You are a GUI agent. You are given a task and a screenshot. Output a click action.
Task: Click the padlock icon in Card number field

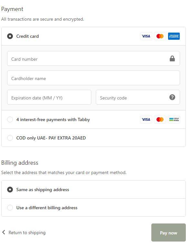[x=172, y=58]
